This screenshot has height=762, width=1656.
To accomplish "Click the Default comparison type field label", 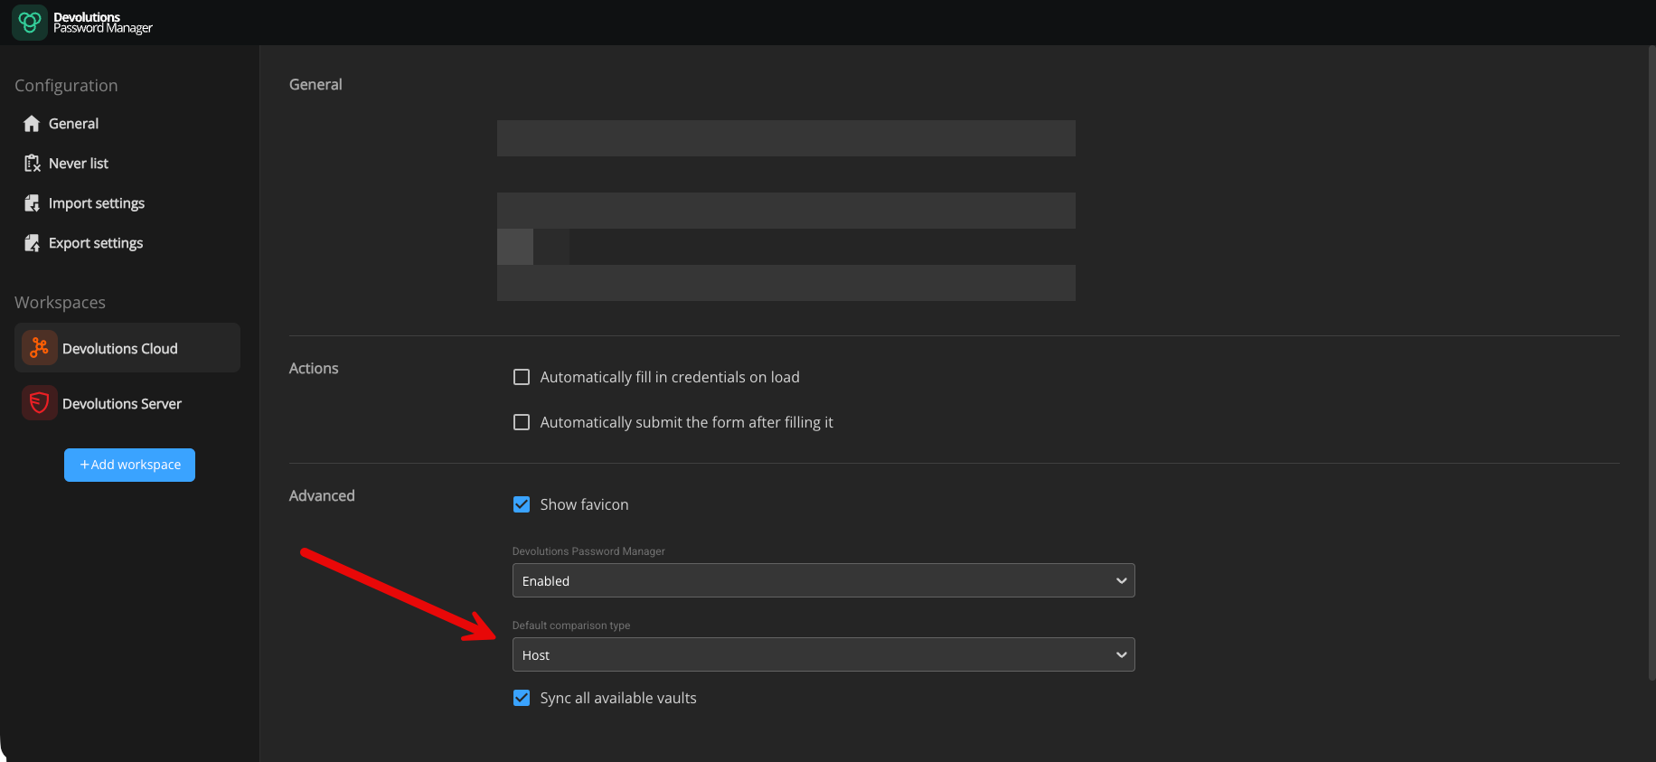I will (x=571, y=626).
